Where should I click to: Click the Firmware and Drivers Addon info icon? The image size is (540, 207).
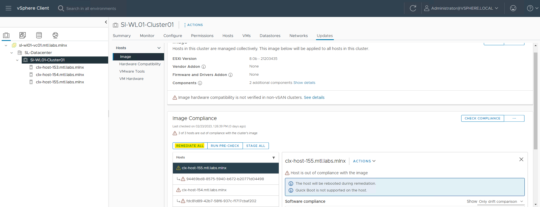click(230, 75)
